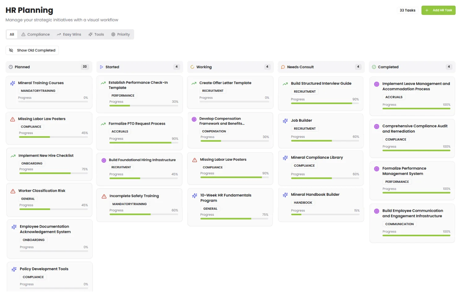The height and width of the screenshot is (294, 463).
Task: Click COMMUNICATION tag on Build Employee Communication card
Action: pyautogui.click(x=399, y=224)
